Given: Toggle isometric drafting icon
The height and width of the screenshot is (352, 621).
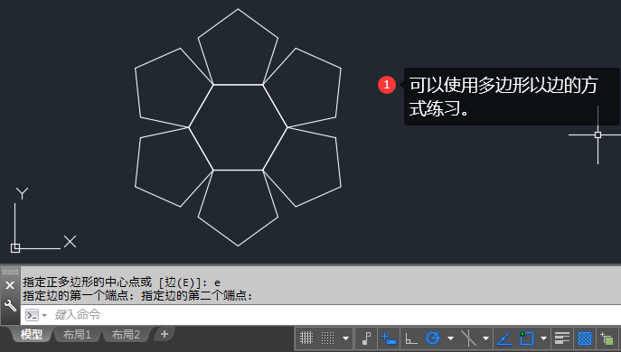Looking at the screenshot, I should coord(468,338).
